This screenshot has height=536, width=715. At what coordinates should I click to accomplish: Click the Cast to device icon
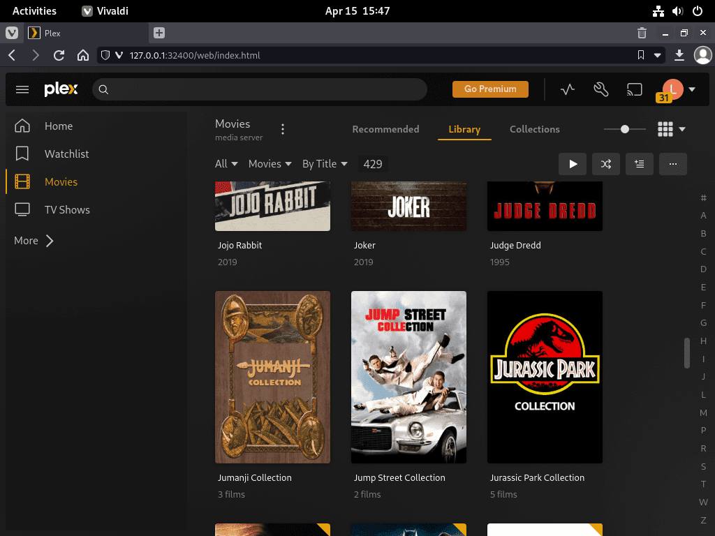(x=634, y=89)
